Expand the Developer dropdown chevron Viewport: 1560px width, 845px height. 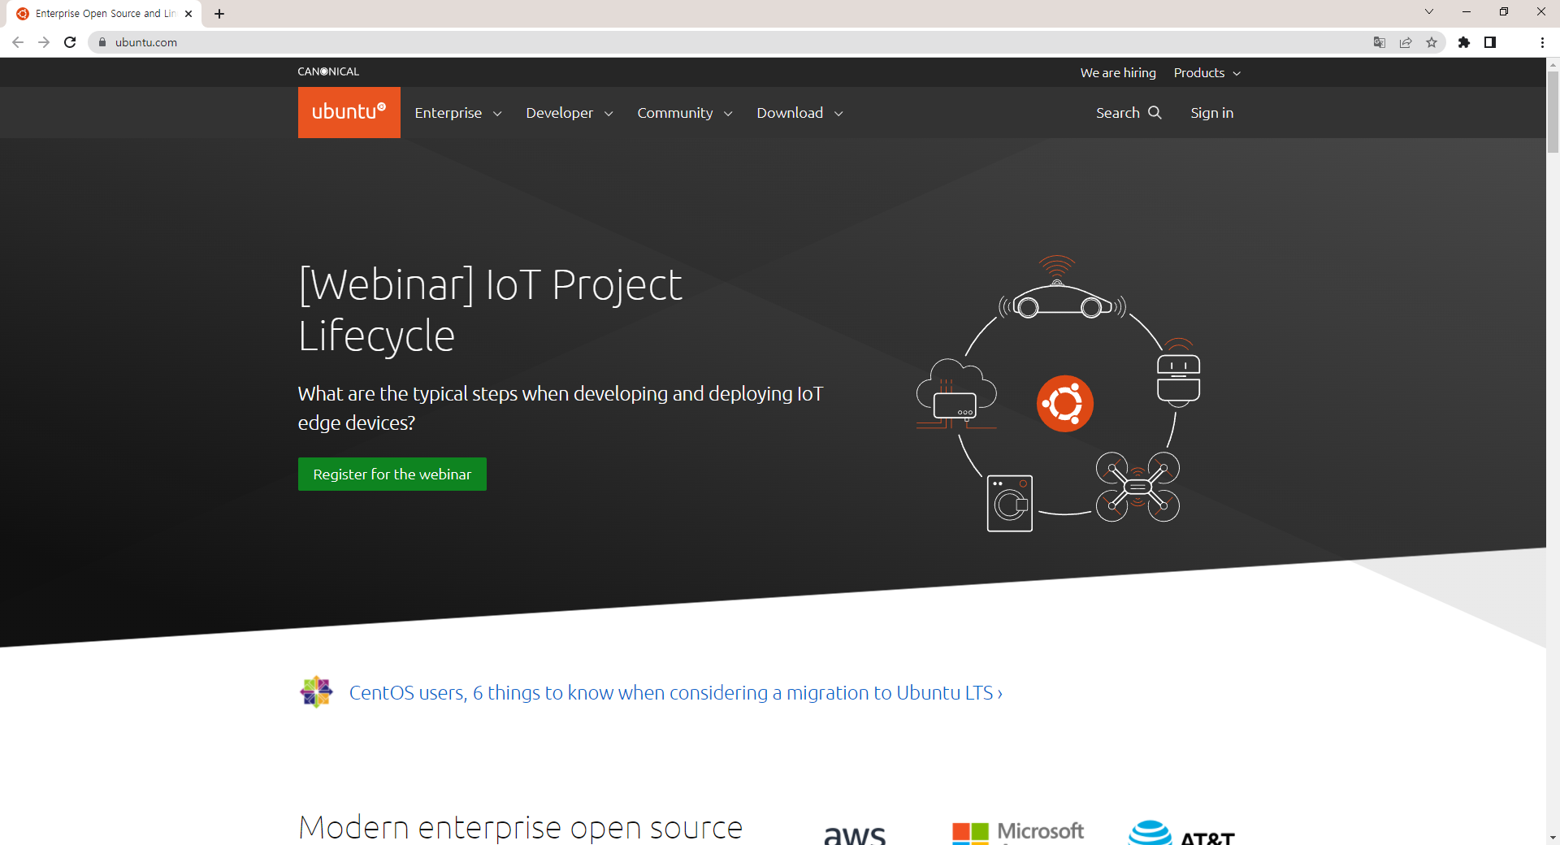(609, 114)
